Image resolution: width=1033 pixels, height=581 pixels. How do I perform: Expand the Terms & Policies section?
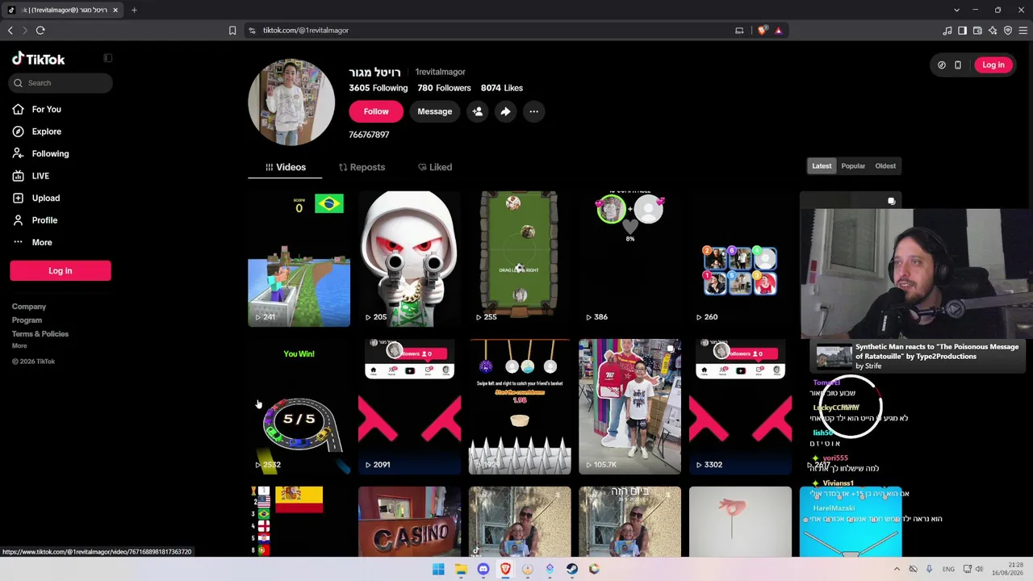pos(40,334)
